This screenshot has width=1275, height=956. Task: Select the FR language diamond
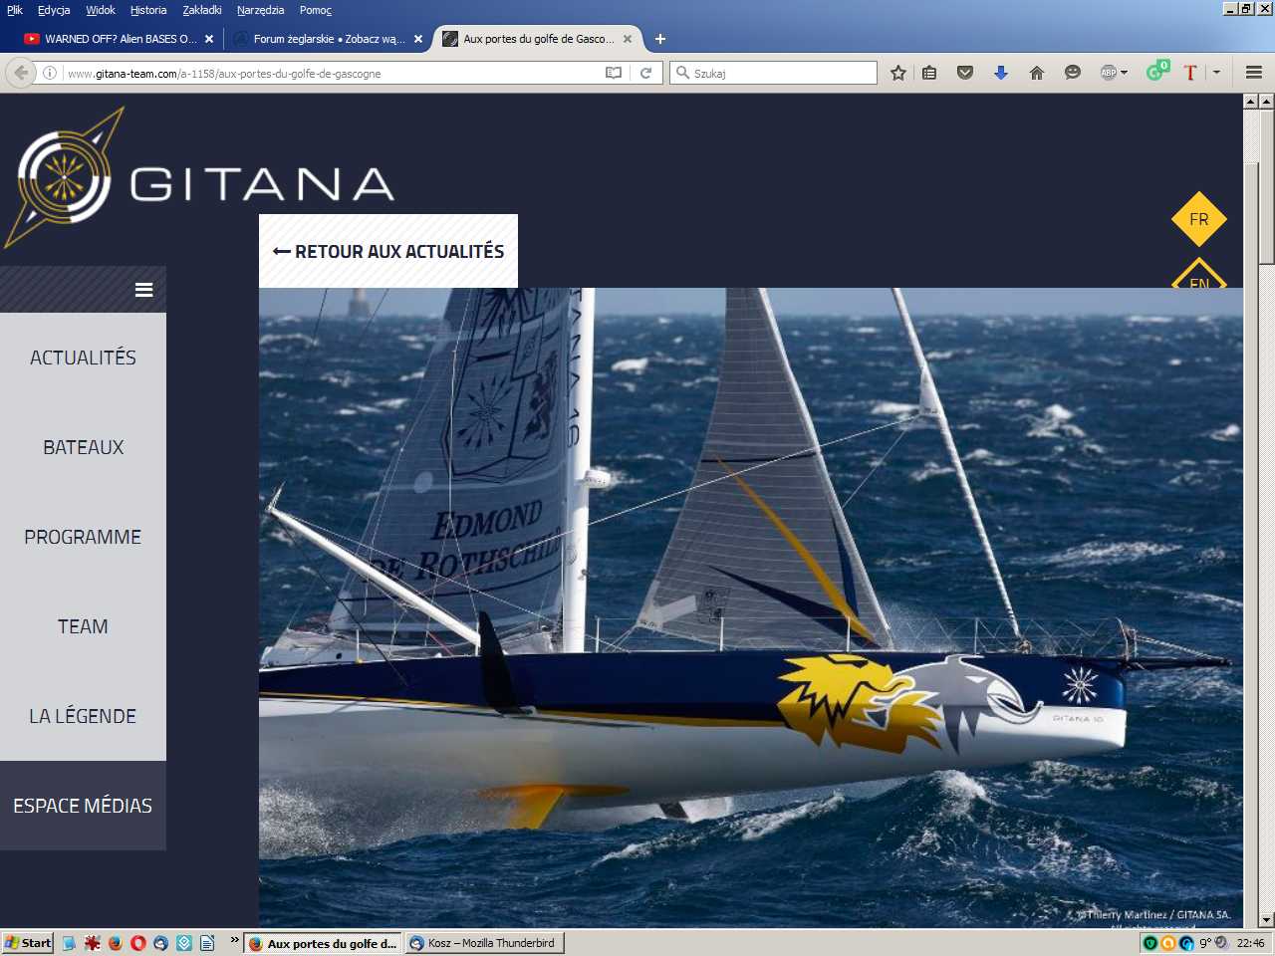[x=1199, y=219]
